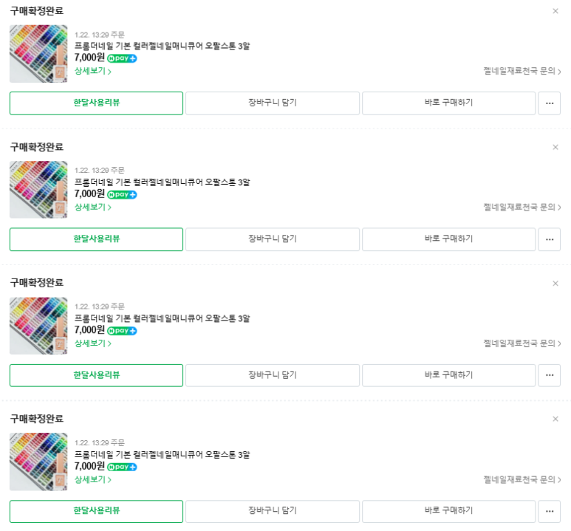Click 장바구니 담기 on the second order
This screenshot has height=531, width=571.
tap(273, 239)
